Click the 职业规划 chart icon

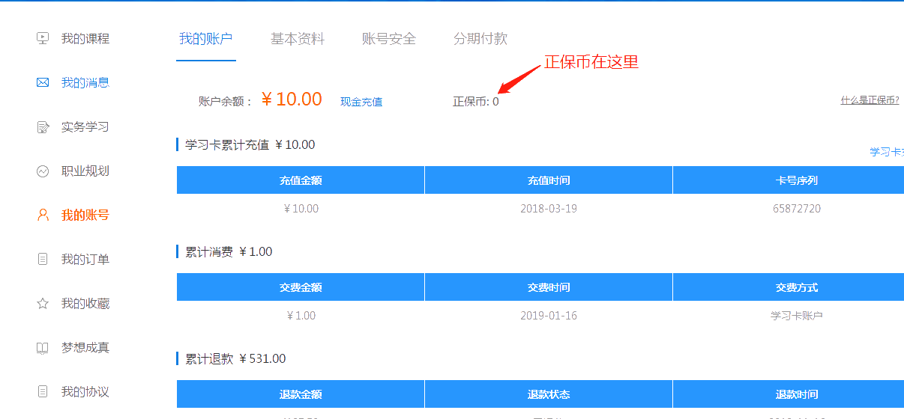click(x=43, y=171)
